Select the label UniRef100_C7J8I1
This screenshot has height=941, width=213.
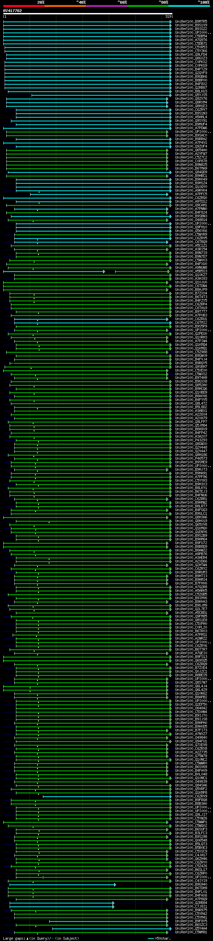point(191,906)
